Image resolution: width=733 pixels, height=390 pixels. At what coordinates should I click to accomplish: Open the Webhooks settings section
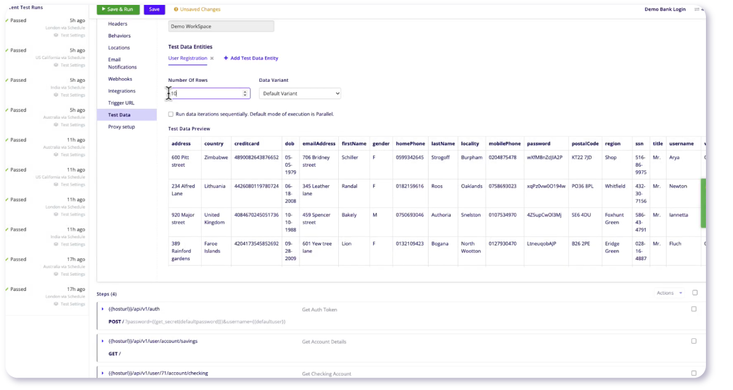point(120,79)
